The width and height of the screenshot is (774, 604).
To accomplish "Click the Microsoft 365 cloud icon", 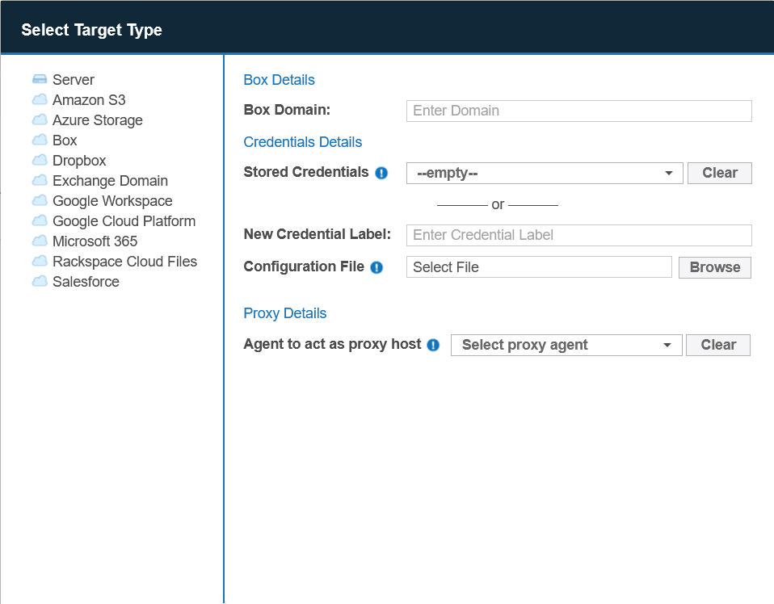I will point(40,241).
